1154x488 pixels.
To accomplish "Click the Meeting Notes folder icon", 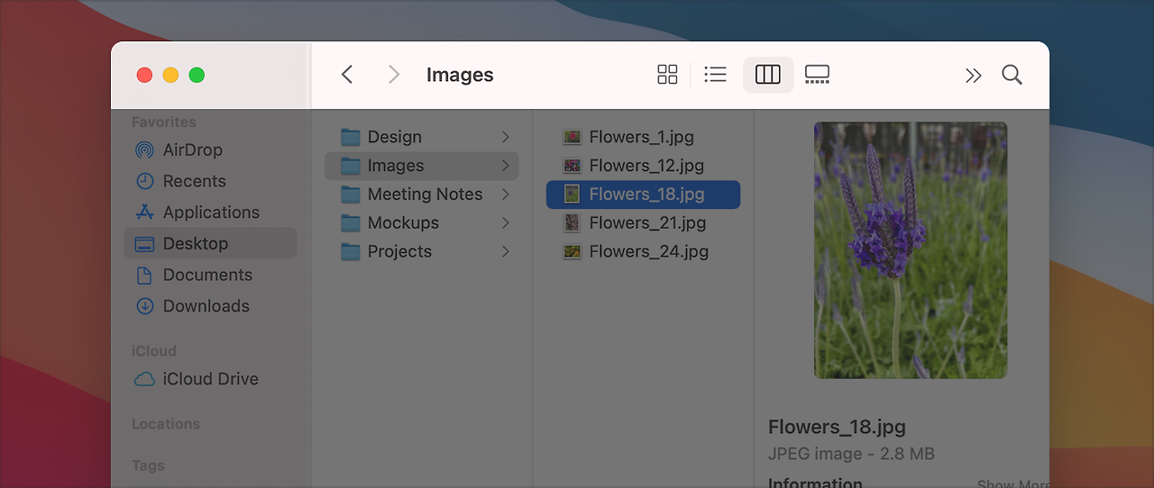I will [x=351, y=194].
